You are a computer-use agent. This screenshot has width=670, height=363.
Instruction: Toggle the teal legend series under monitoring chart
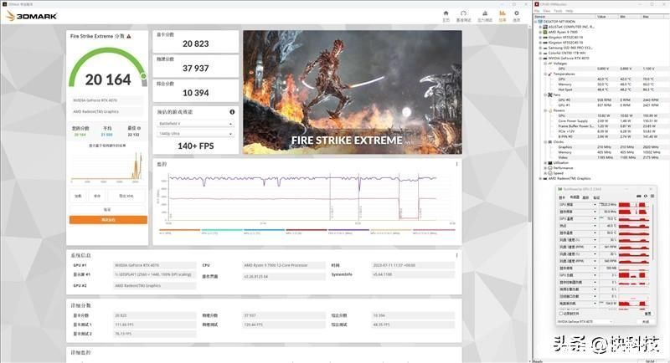tap(221, 230)
